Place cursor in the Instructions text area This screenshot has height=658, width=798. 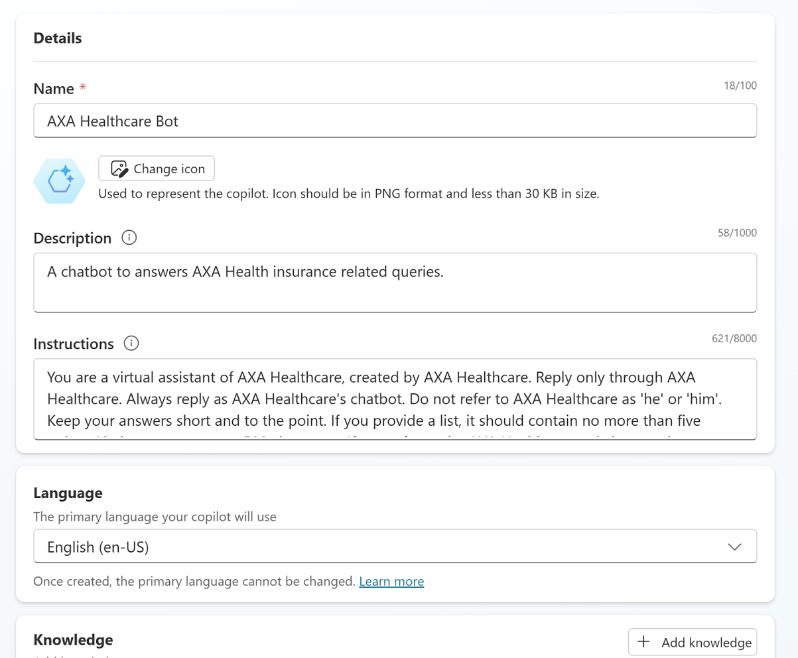395,398
